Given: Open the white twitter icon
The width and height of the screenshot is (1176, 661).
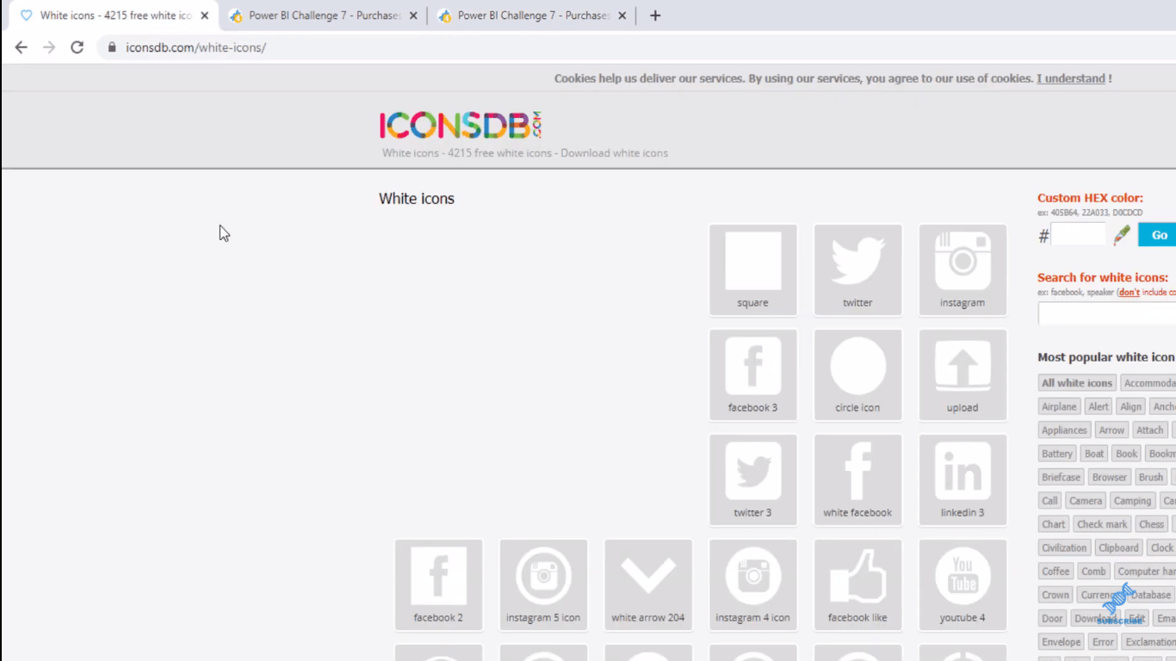Looking at the screenshot, I should point(858,269).
